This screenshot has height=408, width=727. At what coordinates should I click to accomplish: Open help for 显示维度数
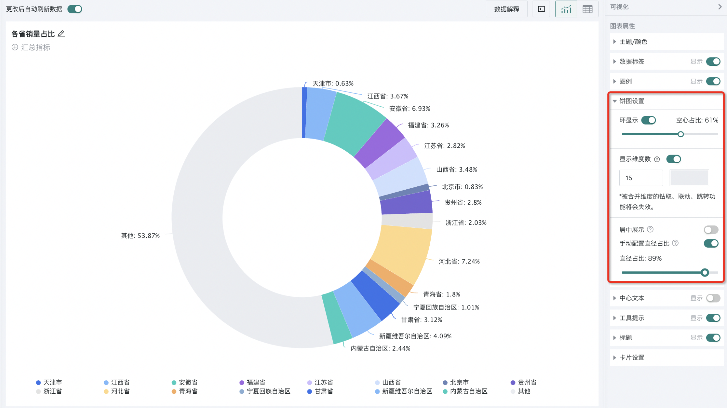coord(657,159)
